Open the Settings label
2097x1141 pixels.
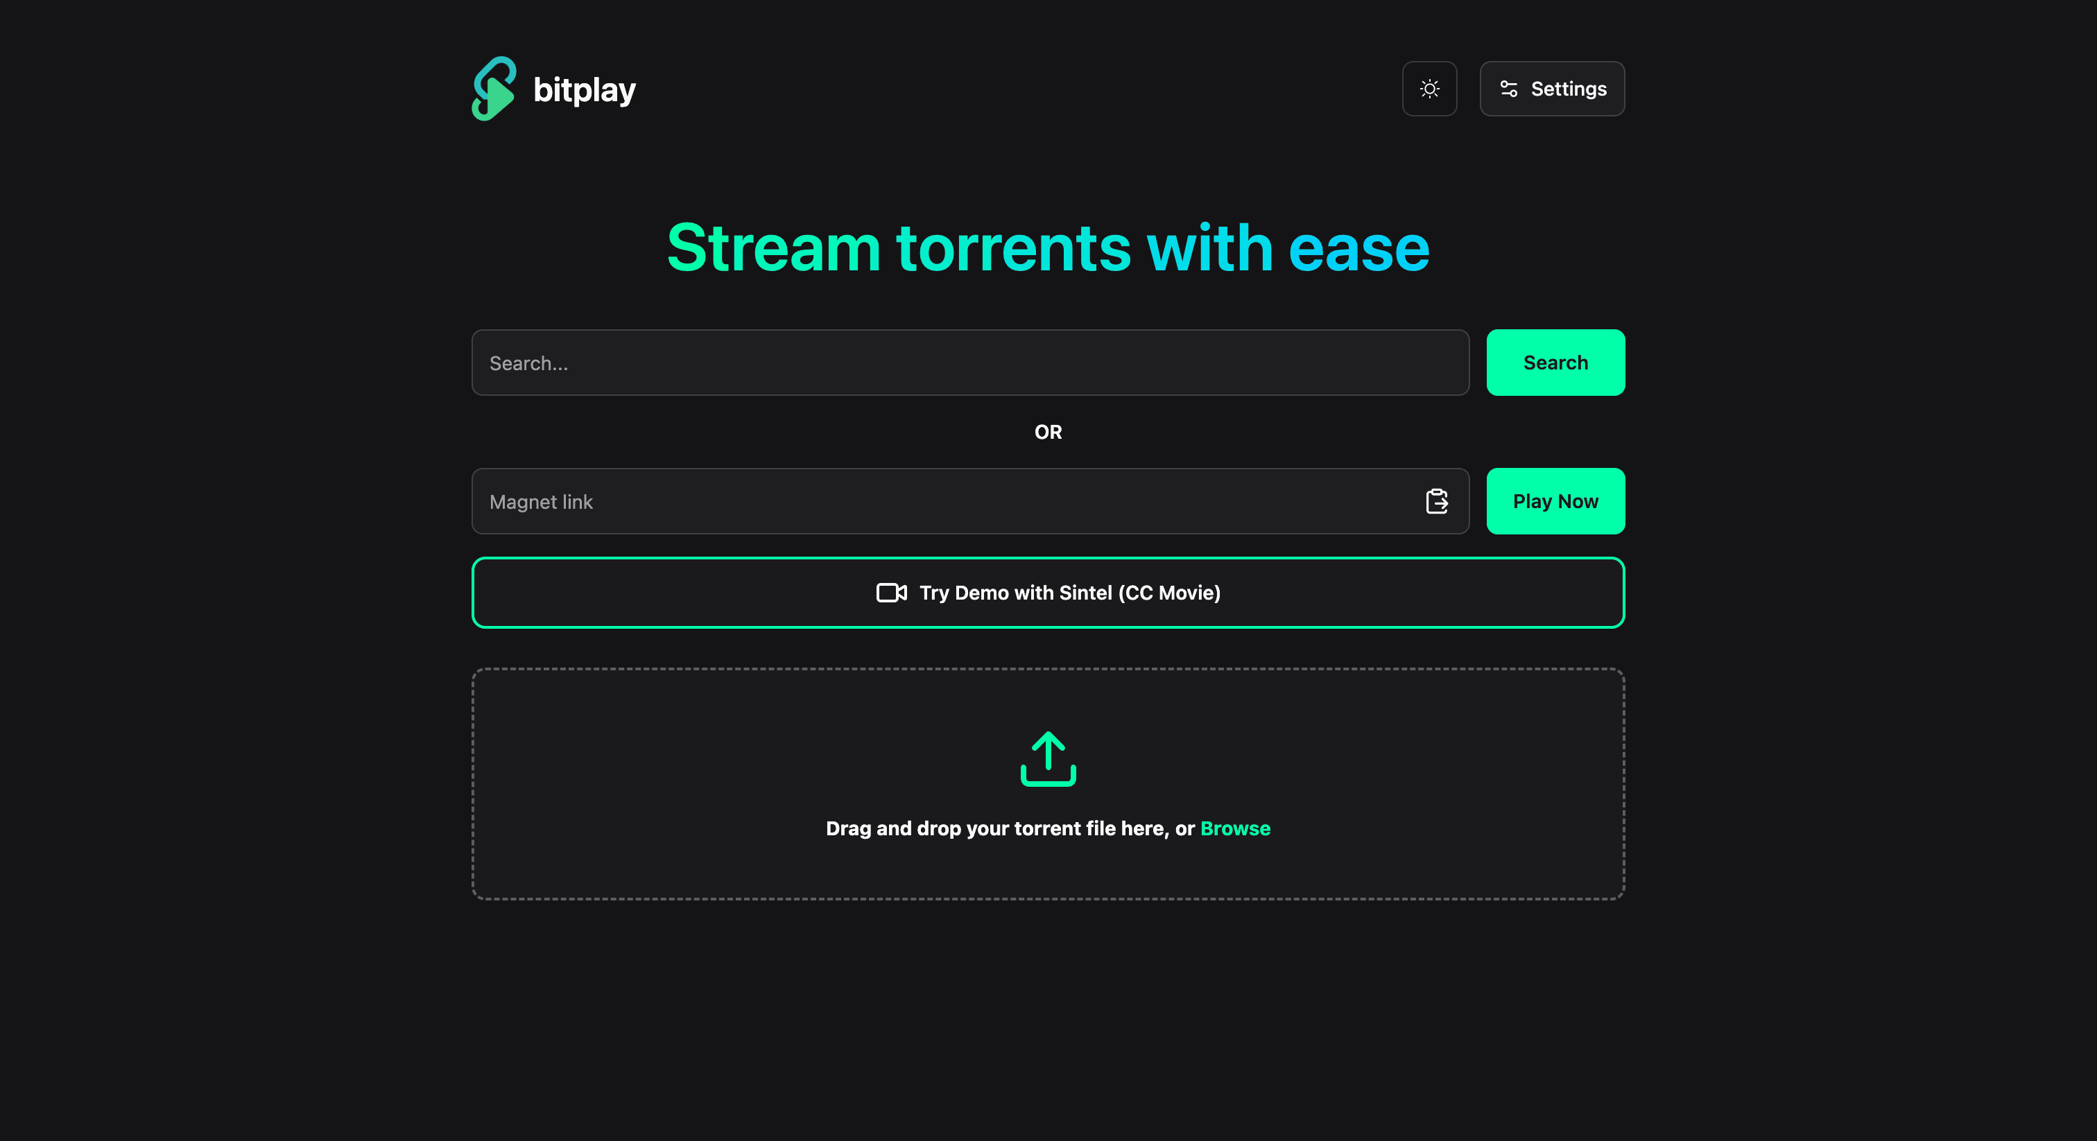(1568, 89)
